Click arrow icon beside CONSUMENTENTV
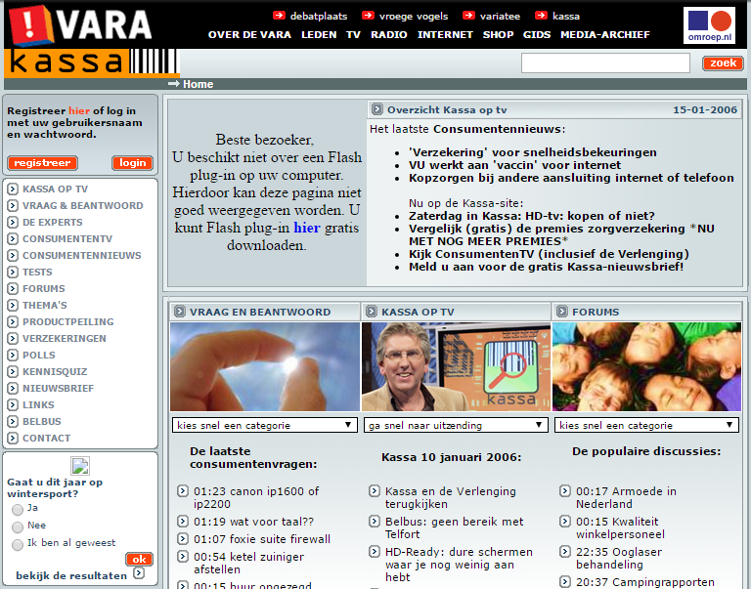Screen dimensions: 751x589 [13, 238]
